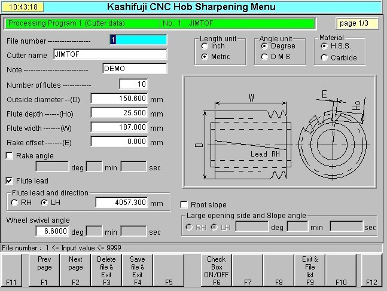The image size is (387, 291).
Task: Select the Inch length unit
Action: coord(205,46)
